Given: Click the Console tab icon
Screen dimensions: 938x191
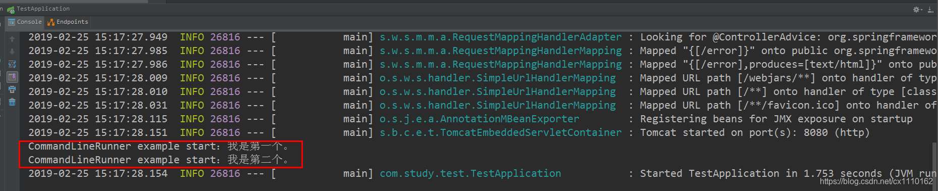Looking at the screenshot, I should (x=12, y=22).
